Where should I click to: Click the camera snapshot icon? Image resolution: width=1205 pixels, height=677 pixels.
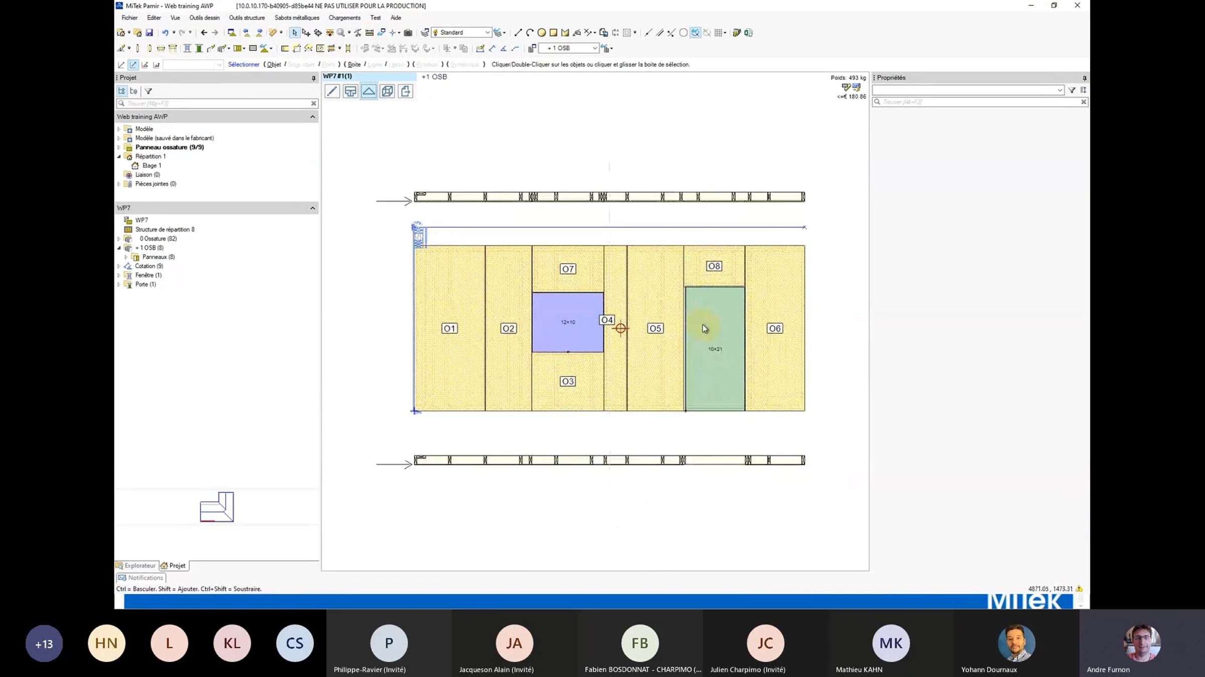(408, 33)
